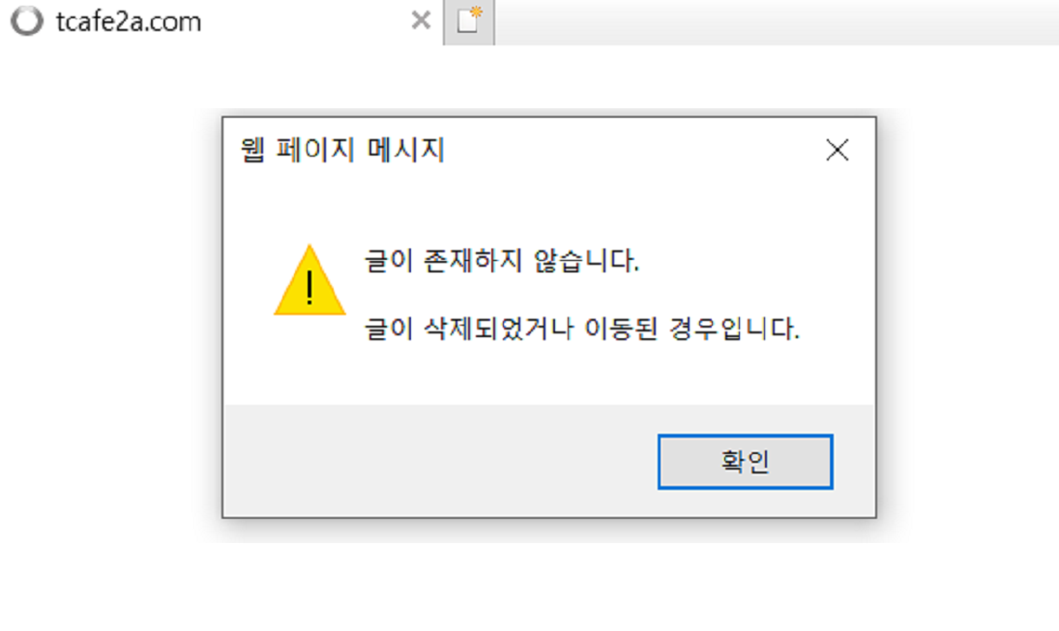Click the blank page area left of dialog
1059x631 pixels.
(102, 317)
